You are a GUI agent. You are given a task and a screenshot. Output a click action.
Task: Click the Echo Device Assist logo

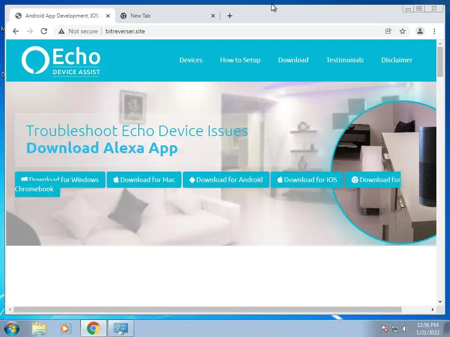coord(61,61)
